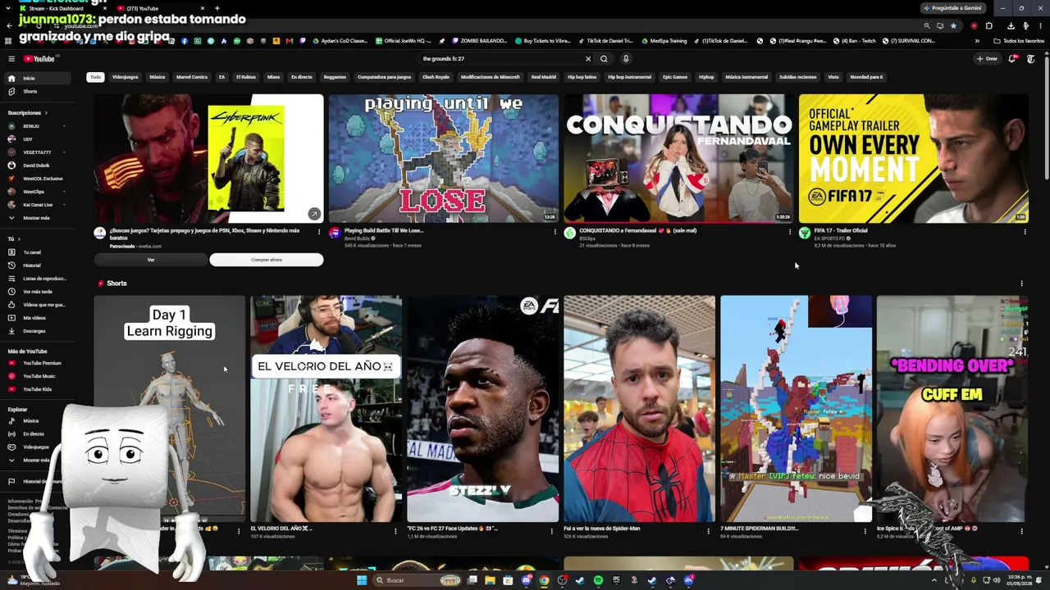This screenshot has width=1050, height=590.
Task: Open Playing until we LOSE thumbnail
Action: point(443,158)
